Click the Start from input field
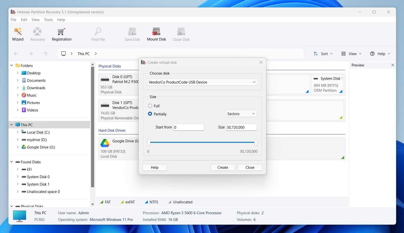Viewport: 404px width, 233px height. click(188, 127)
